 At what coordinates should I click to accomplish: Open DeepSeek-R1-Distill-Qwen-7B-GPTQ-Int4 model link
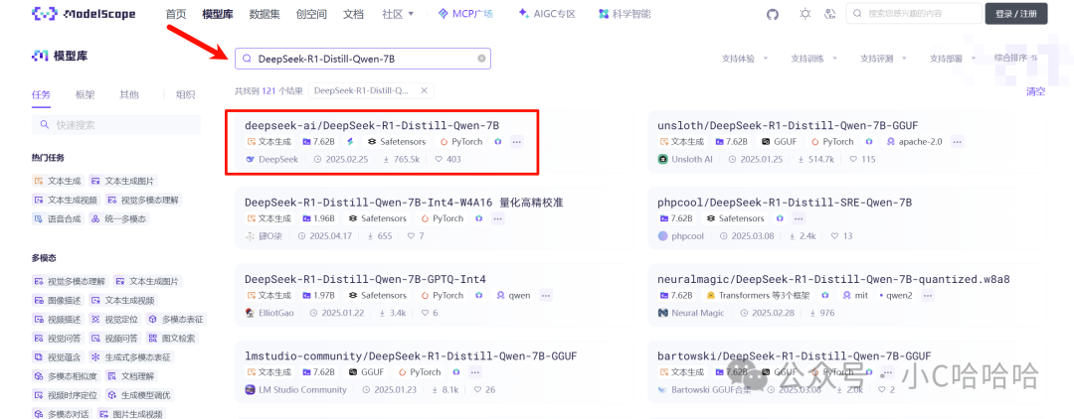tap(365, 279)
